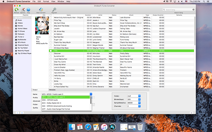The height and width of the screenshot is (132, 212).
Task: Open TV Shows playlist
Action: [21, 31]
